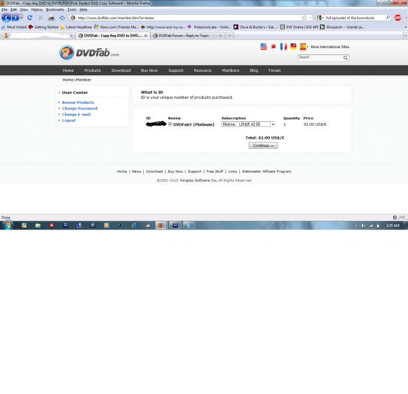Click the network signal tray icon
This screenshot has height=394, width=408.
click(371, 226)
